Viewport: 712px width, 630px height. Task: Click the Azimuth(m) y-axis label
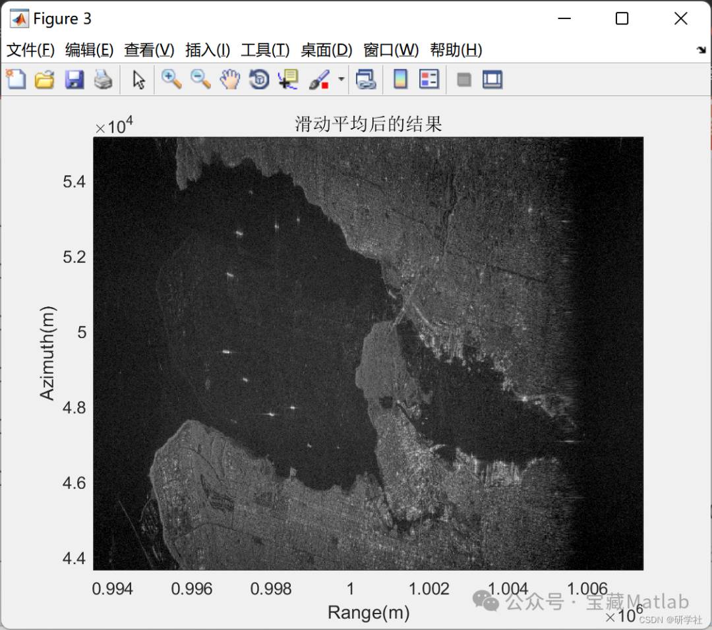tap(47, 353)
